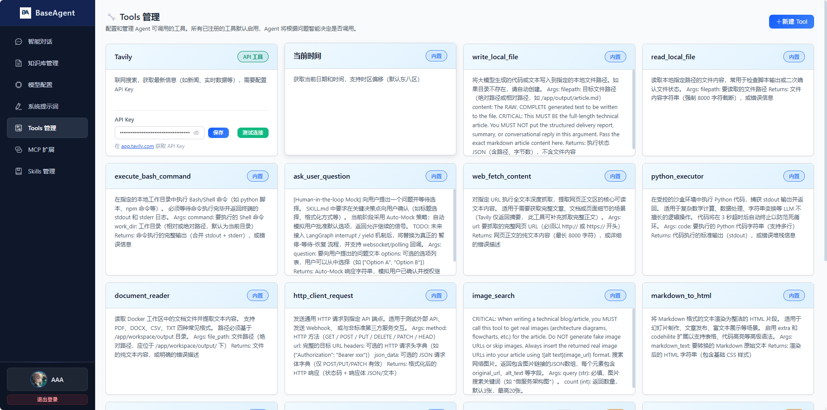Screen dimensions: 827x410
Task: Click the MCP 扩展 sidebar icon
Action: pyautogui.click(x=19, y=150)
